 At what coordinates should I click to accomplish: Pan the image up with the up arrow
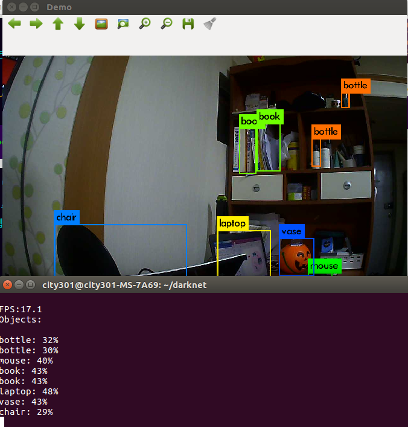click(58, 24)
